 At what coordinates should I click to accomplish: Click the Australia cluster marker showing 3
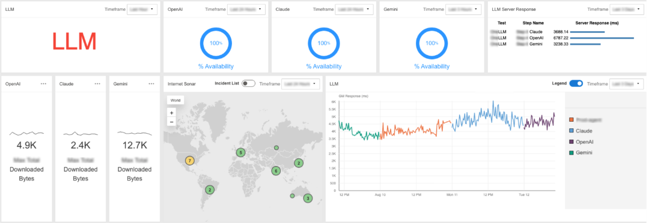pos(308,198)
